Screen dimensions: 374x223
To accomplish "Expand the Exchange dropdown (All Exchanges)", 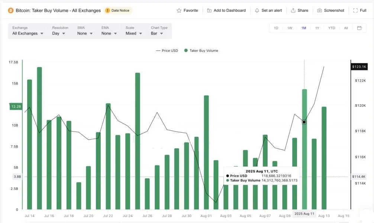I will [x=28, y=33].
